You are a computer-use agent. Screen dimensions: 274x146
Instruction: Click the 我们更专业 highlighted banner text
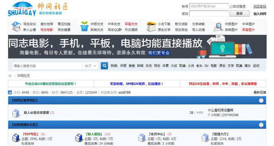pyautogui.click(x=159, y=53)
